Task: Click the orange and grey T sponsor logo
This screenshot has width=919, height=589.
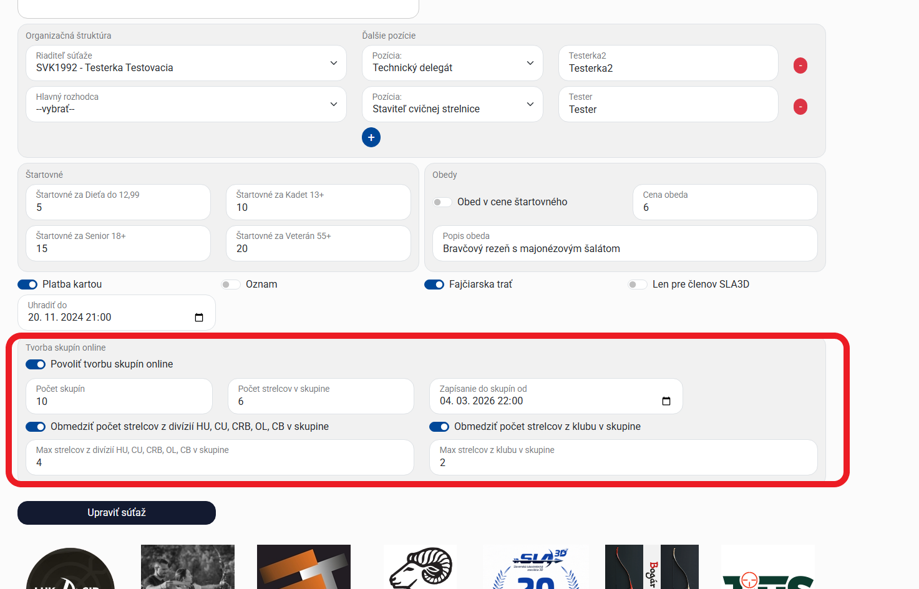Action: tap(304, 567)
